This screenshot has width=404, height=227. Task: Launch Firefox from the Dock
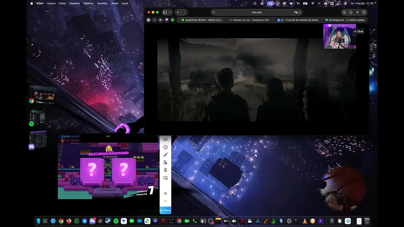[69, 221]
